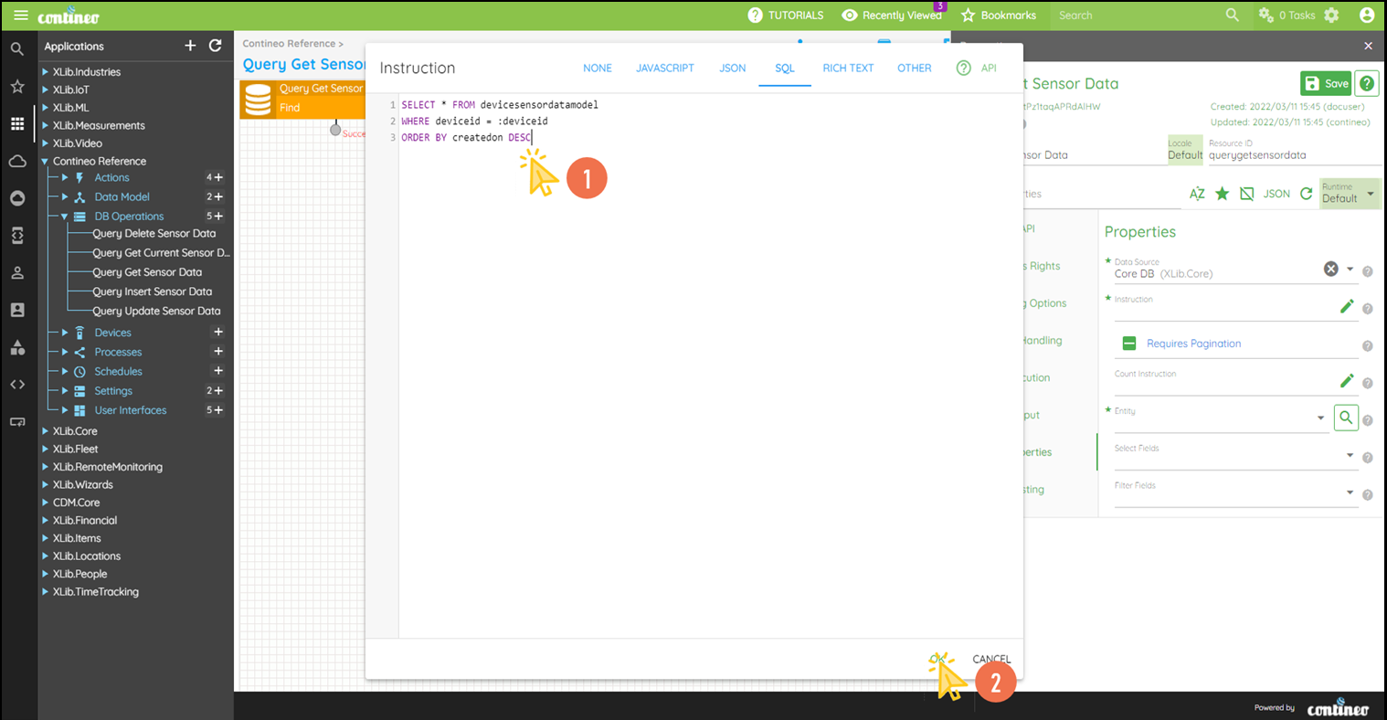Open the hamburger menu in the top bar
The width and height of the screenshot is (1387, 720).
(20, 16)
